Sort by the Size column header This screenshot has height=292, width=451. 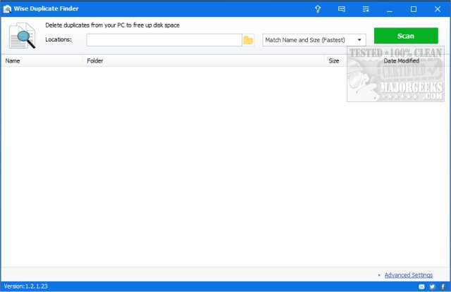click(x=334, y=61)
